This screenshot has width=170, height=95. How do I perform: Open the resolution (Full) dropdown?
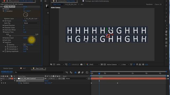tap(94, 64)
